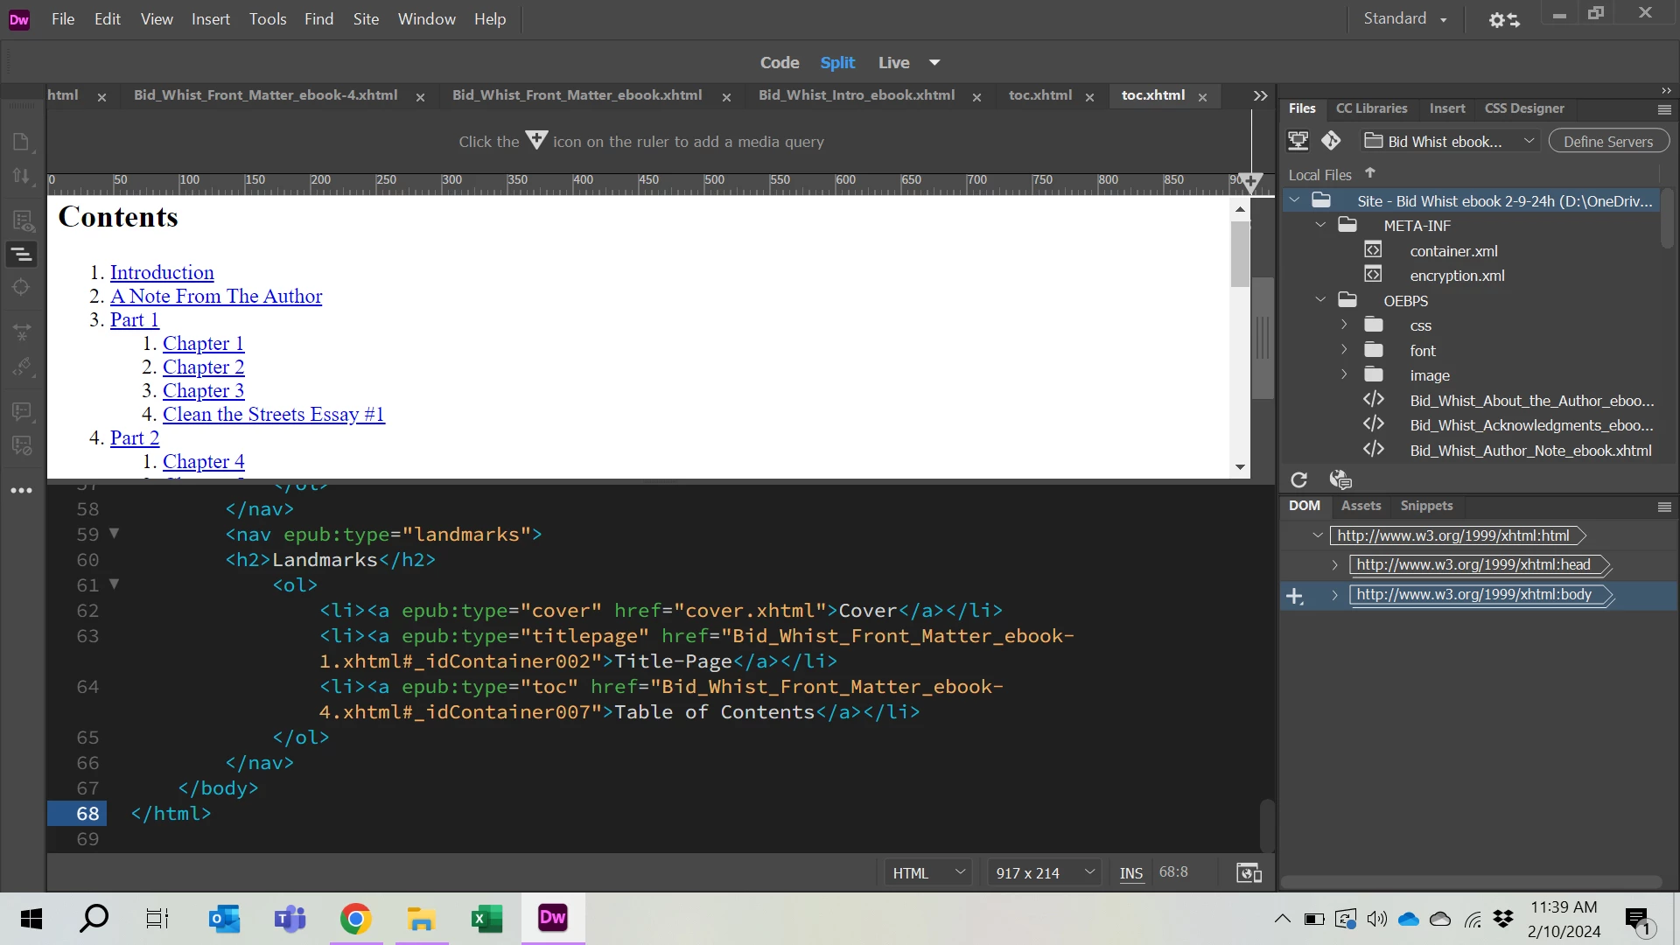1680x945 pixels.
Task: Expand the xhtml:head node in DOM panel
Action: tap(1334, 565)
